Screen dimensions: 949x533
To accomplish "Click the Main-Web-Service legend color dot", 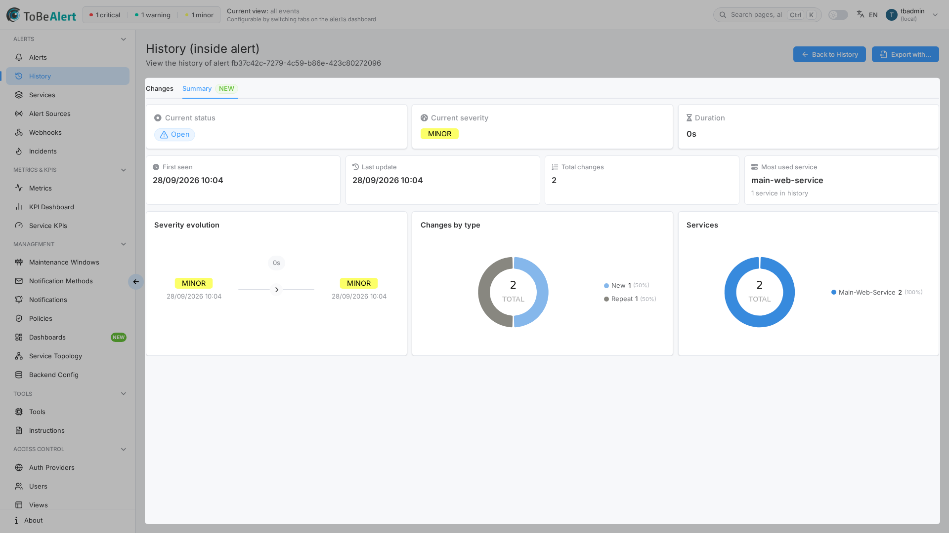I will (x=834, y=292).
